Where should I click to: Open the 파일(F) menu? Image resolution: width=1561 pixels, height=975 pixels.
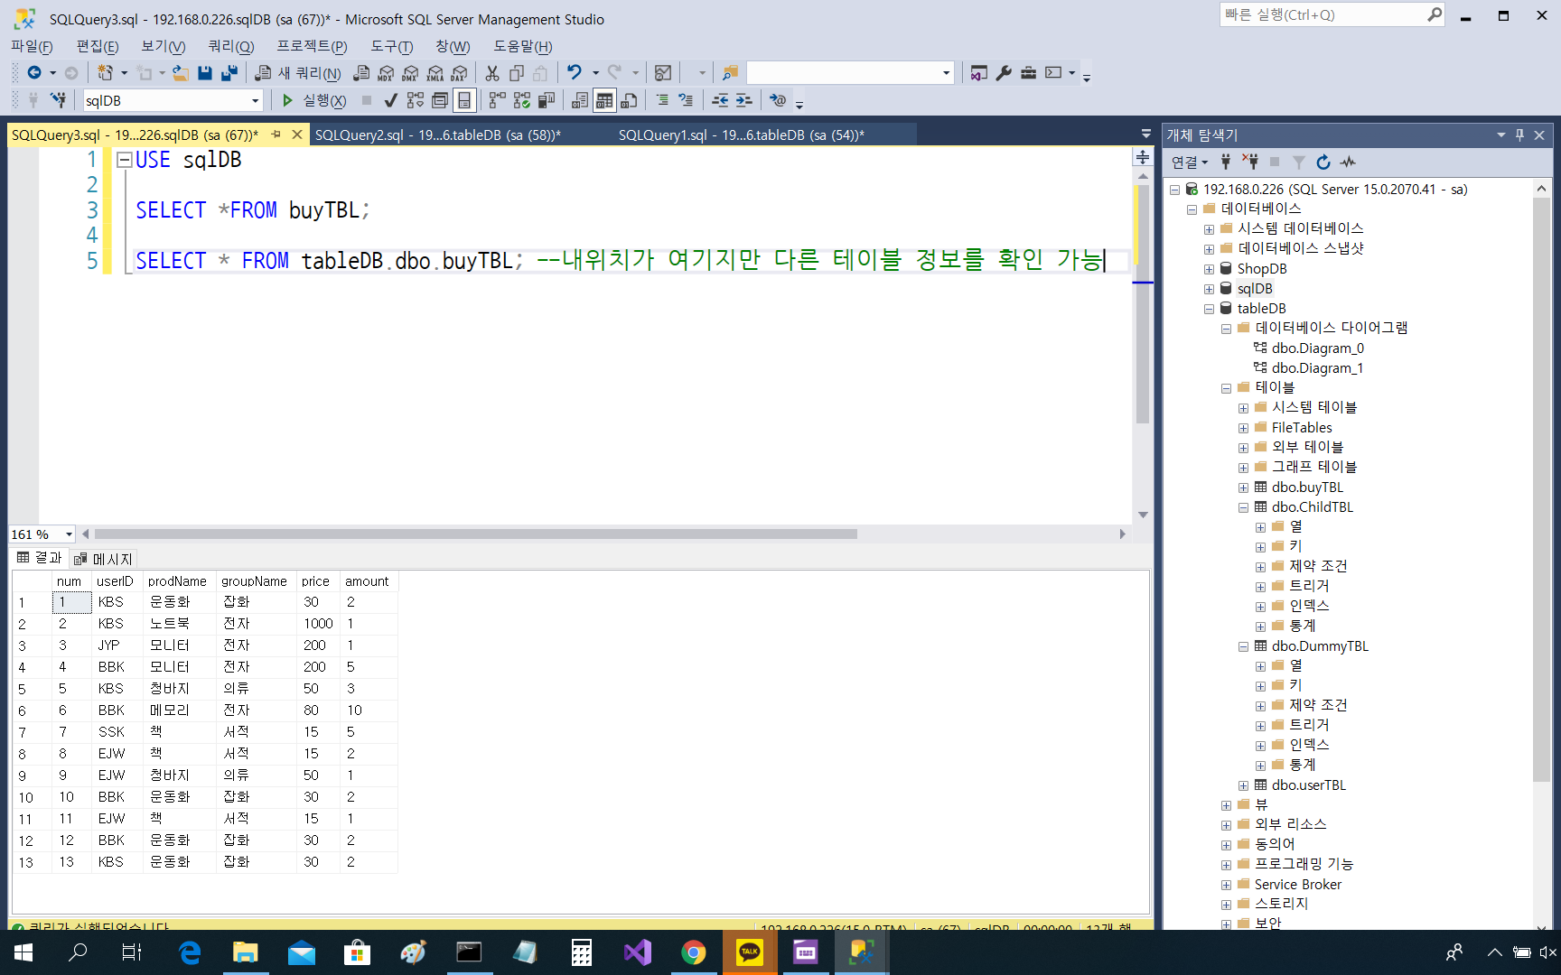32,46
